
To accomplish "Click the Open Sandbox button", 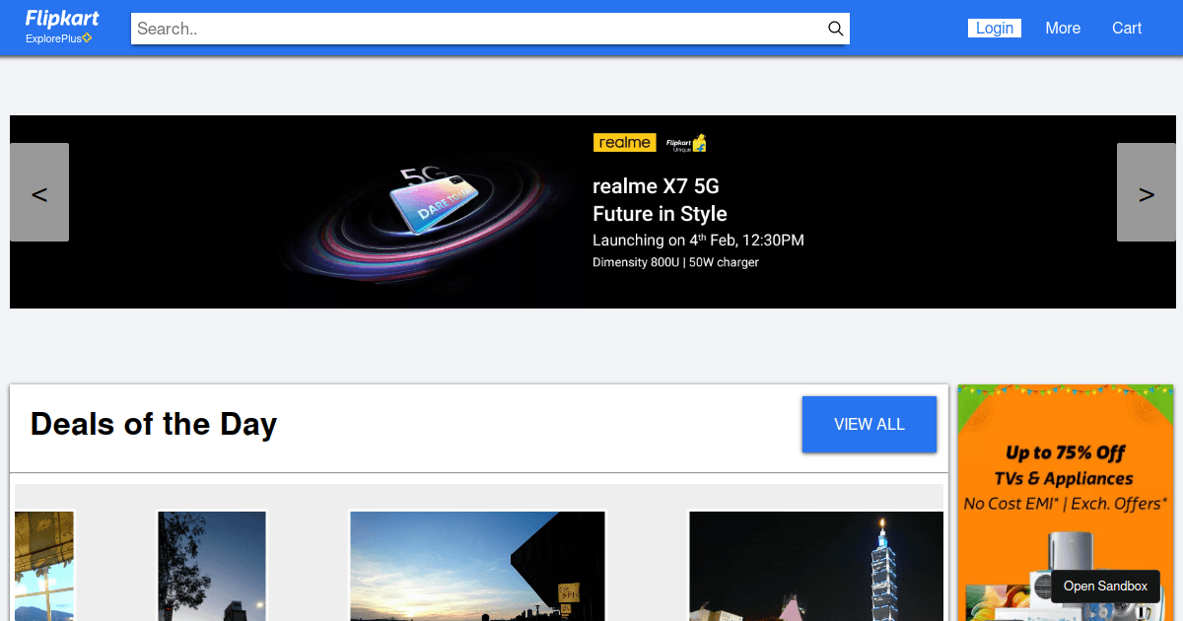I will click(x=1105, y=586).
